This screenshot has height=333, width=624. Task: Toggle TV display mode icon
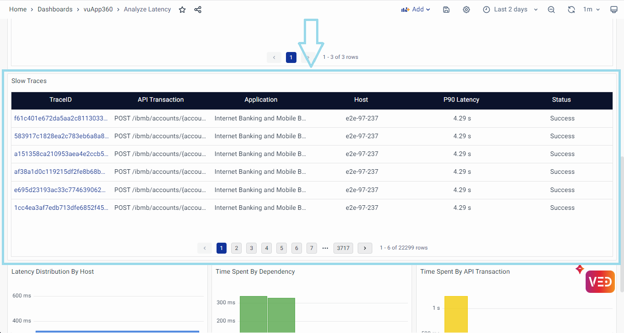tap(614, 10)
